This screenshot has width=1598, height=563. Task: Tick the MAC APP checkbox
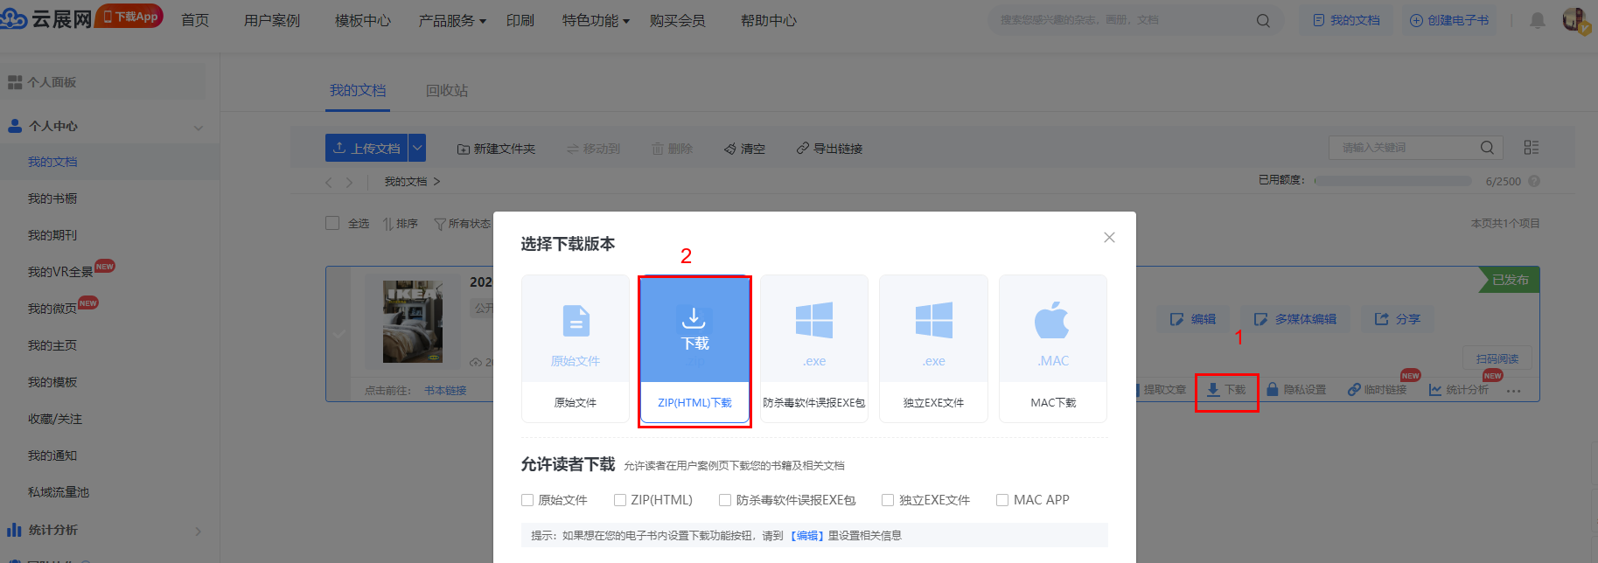tap(1002, 500)
